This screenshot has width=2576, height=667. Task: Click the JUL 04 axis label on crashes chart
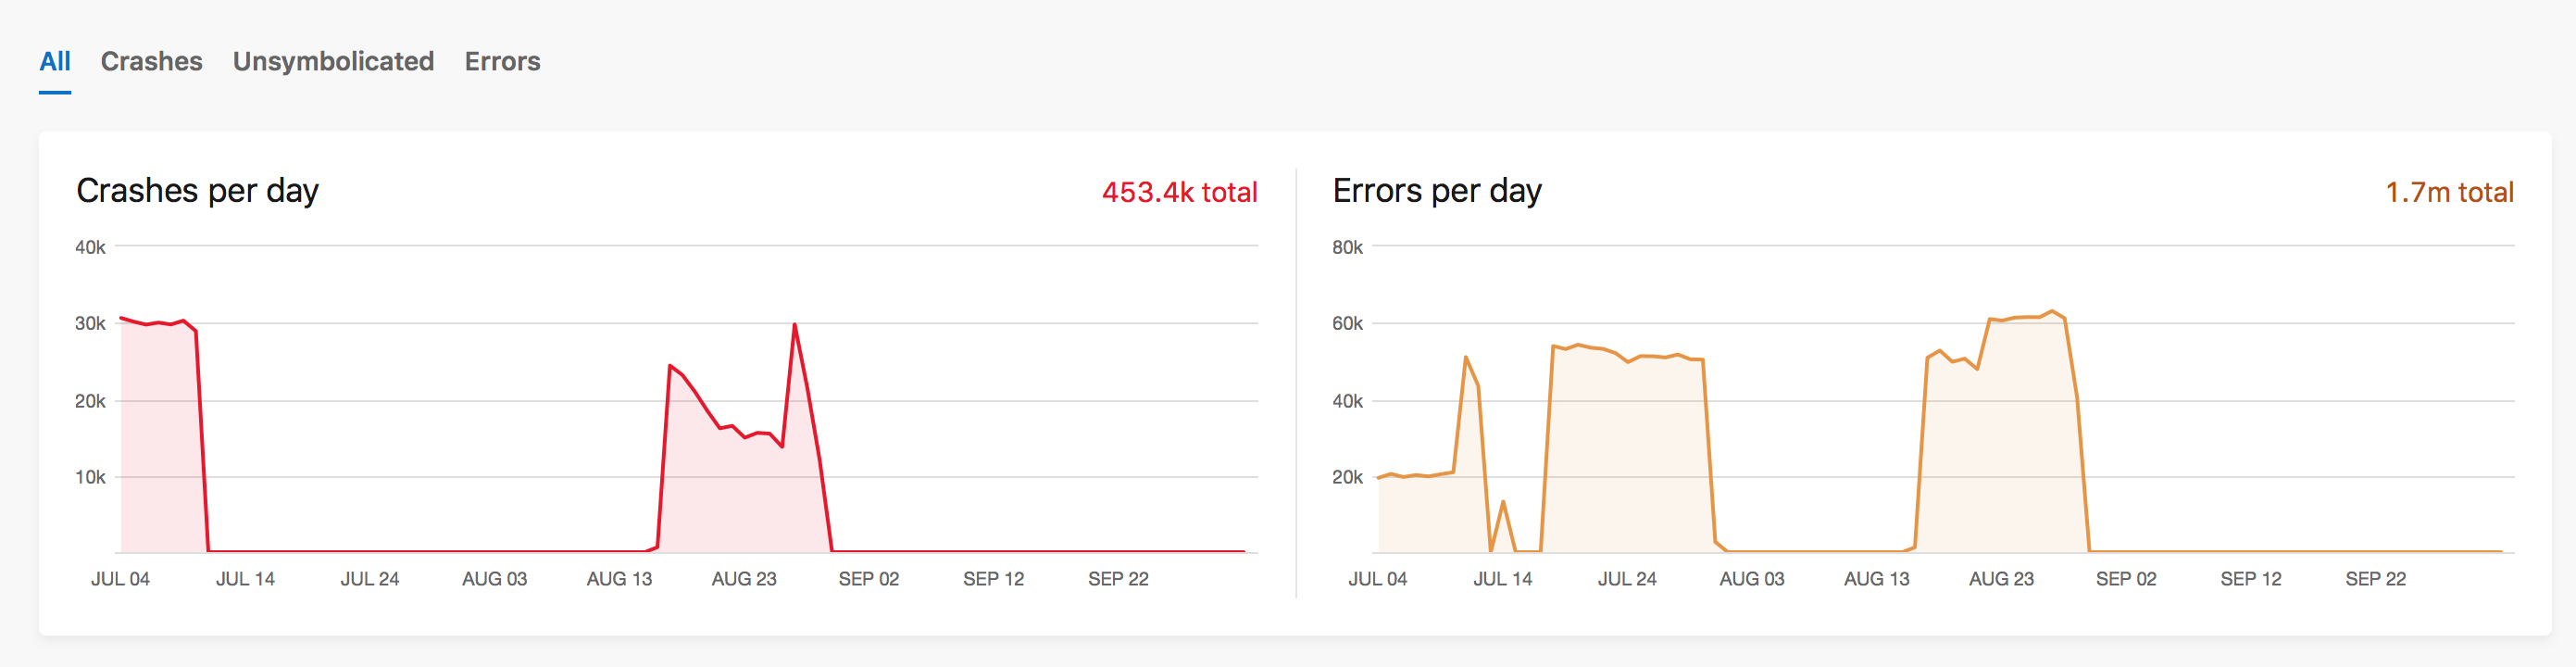coord(122,578)
